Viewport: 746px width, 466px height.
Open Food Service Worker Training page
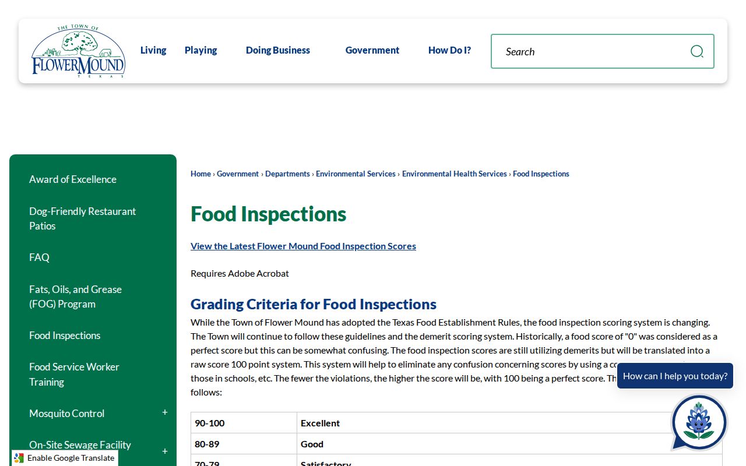[x=74, y=375]
